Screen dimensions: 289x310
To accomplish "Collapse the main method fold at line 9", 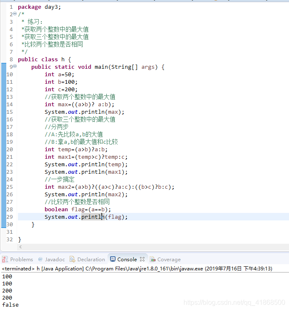I will [15, 66].
